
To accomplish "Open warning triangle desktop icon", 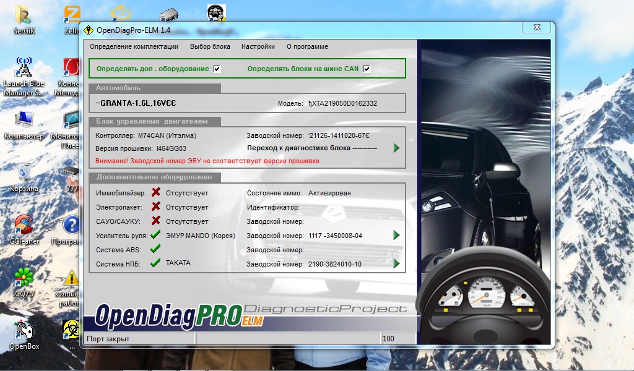I will 71,278.
